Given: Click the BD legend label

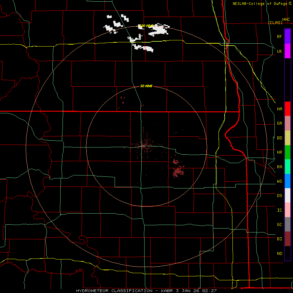Looking at the screenshot, I should (279, 138).
